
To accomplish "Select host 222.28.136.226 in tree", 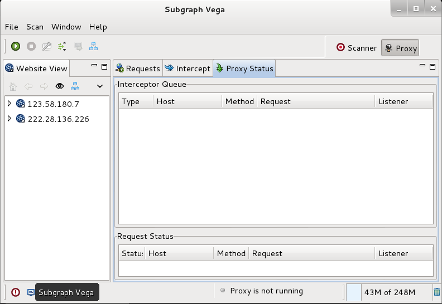I will coord(59,119).
